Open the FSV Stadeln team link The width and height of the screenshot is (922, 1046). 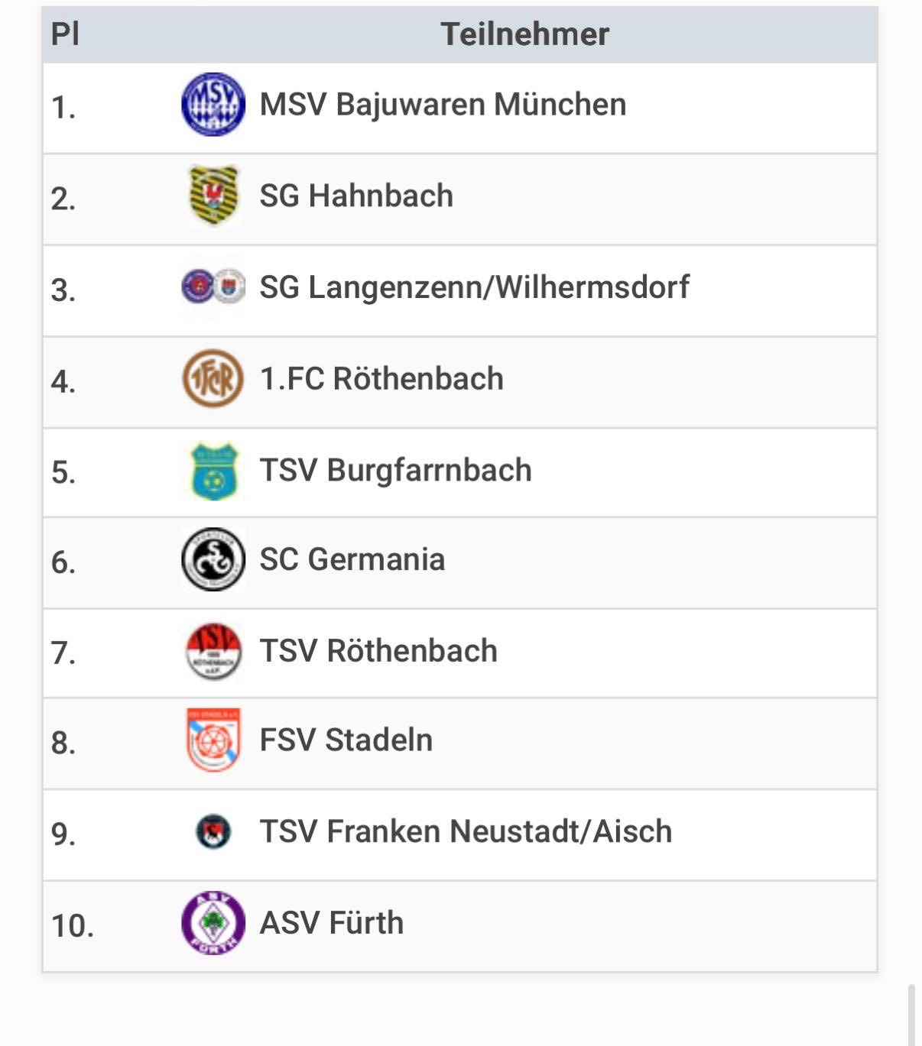346,740
